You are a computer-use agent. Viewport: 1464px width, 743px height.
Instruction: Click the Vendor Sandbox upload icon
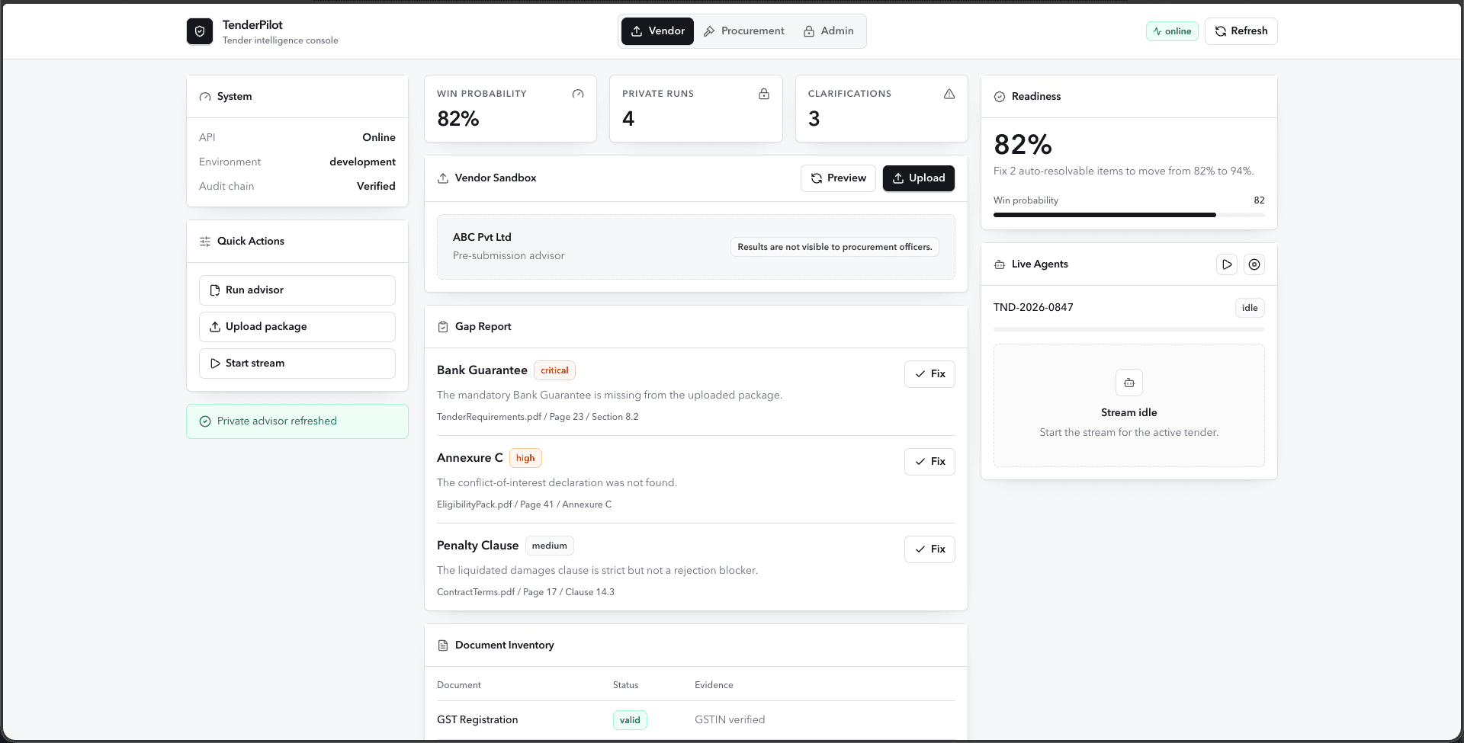pyautogui.click(x=443, y=178)
